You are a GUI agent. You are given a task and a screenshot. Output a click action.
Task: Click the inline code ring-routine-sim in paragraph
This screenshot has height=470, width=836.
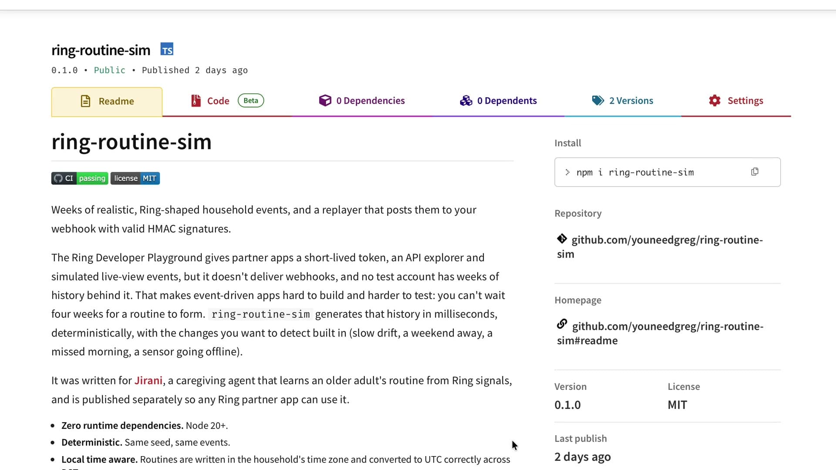(x=260, y=314)
